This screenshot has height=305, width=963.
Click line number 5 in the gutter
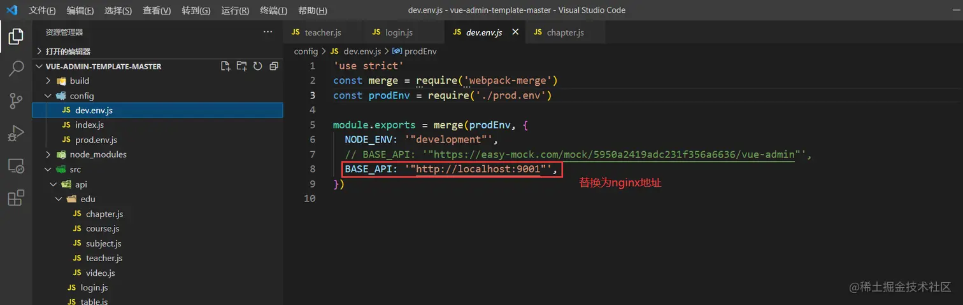coord(312,125)
